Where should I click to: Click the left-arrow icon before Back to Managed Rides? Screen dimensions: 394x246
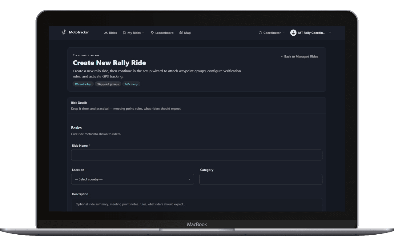[x=282, y=57]
